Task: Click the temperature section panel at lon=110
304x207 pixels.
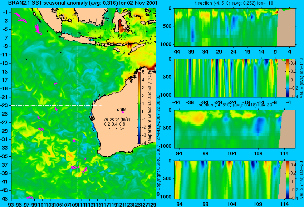Action: point(235,27)
